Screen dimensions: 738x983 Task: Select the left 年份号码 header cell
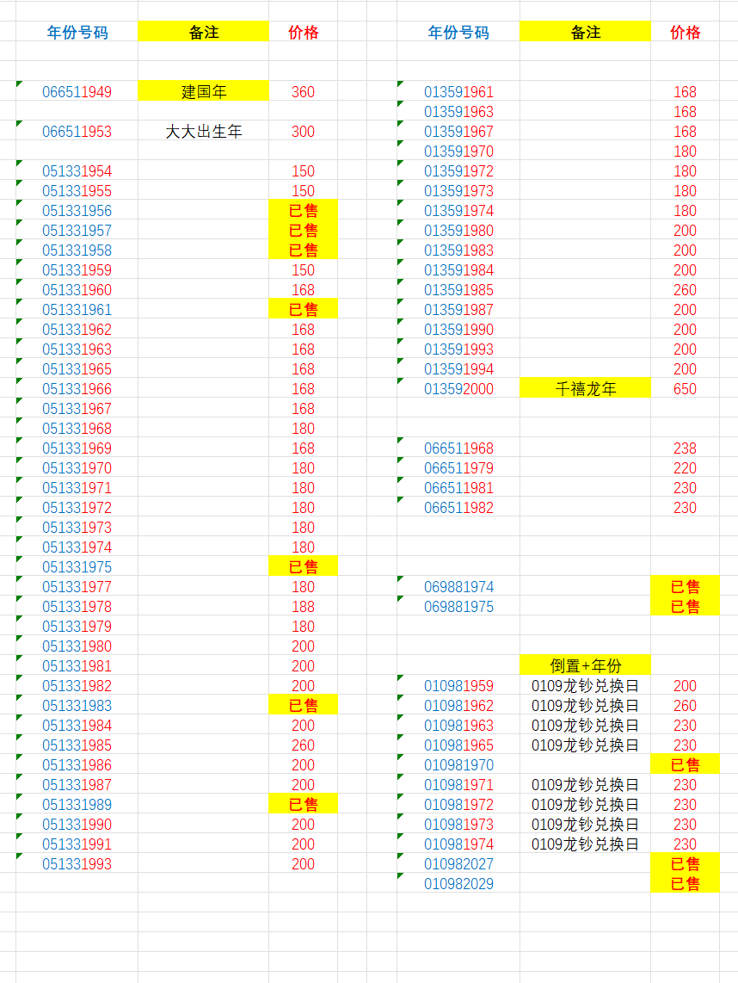[77, 33]
